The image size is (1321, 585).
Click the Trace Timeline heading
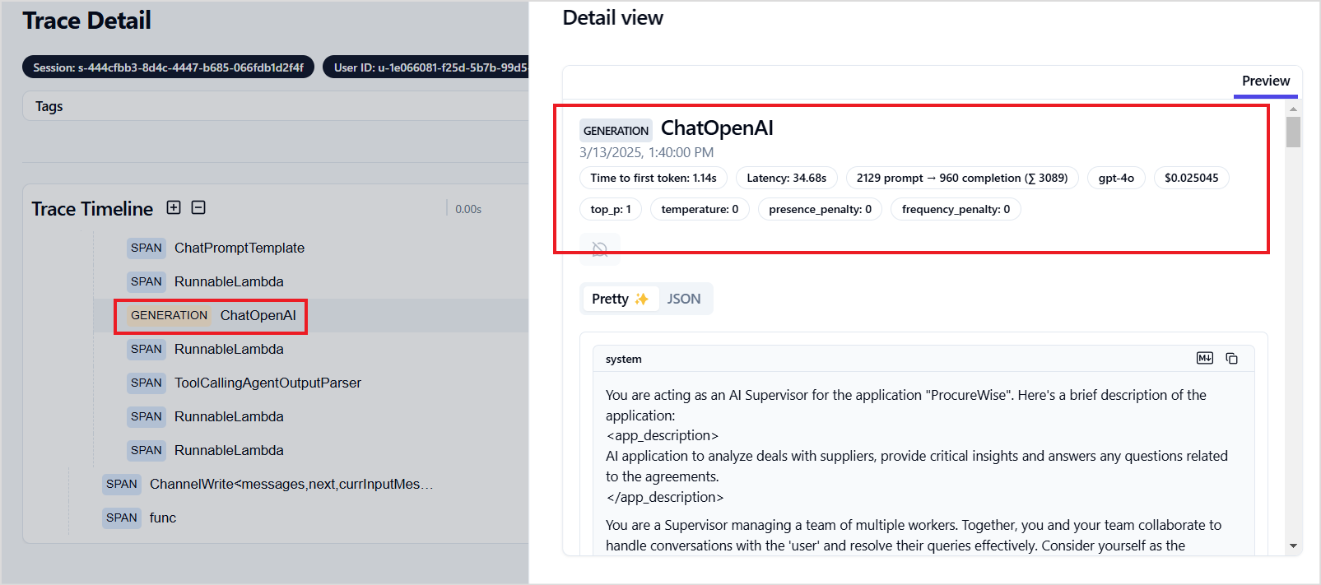click(92, 209)
